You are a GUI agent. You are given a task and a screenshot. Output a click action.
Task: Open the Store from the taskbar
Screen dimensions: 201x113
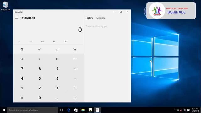coord(76,110)
